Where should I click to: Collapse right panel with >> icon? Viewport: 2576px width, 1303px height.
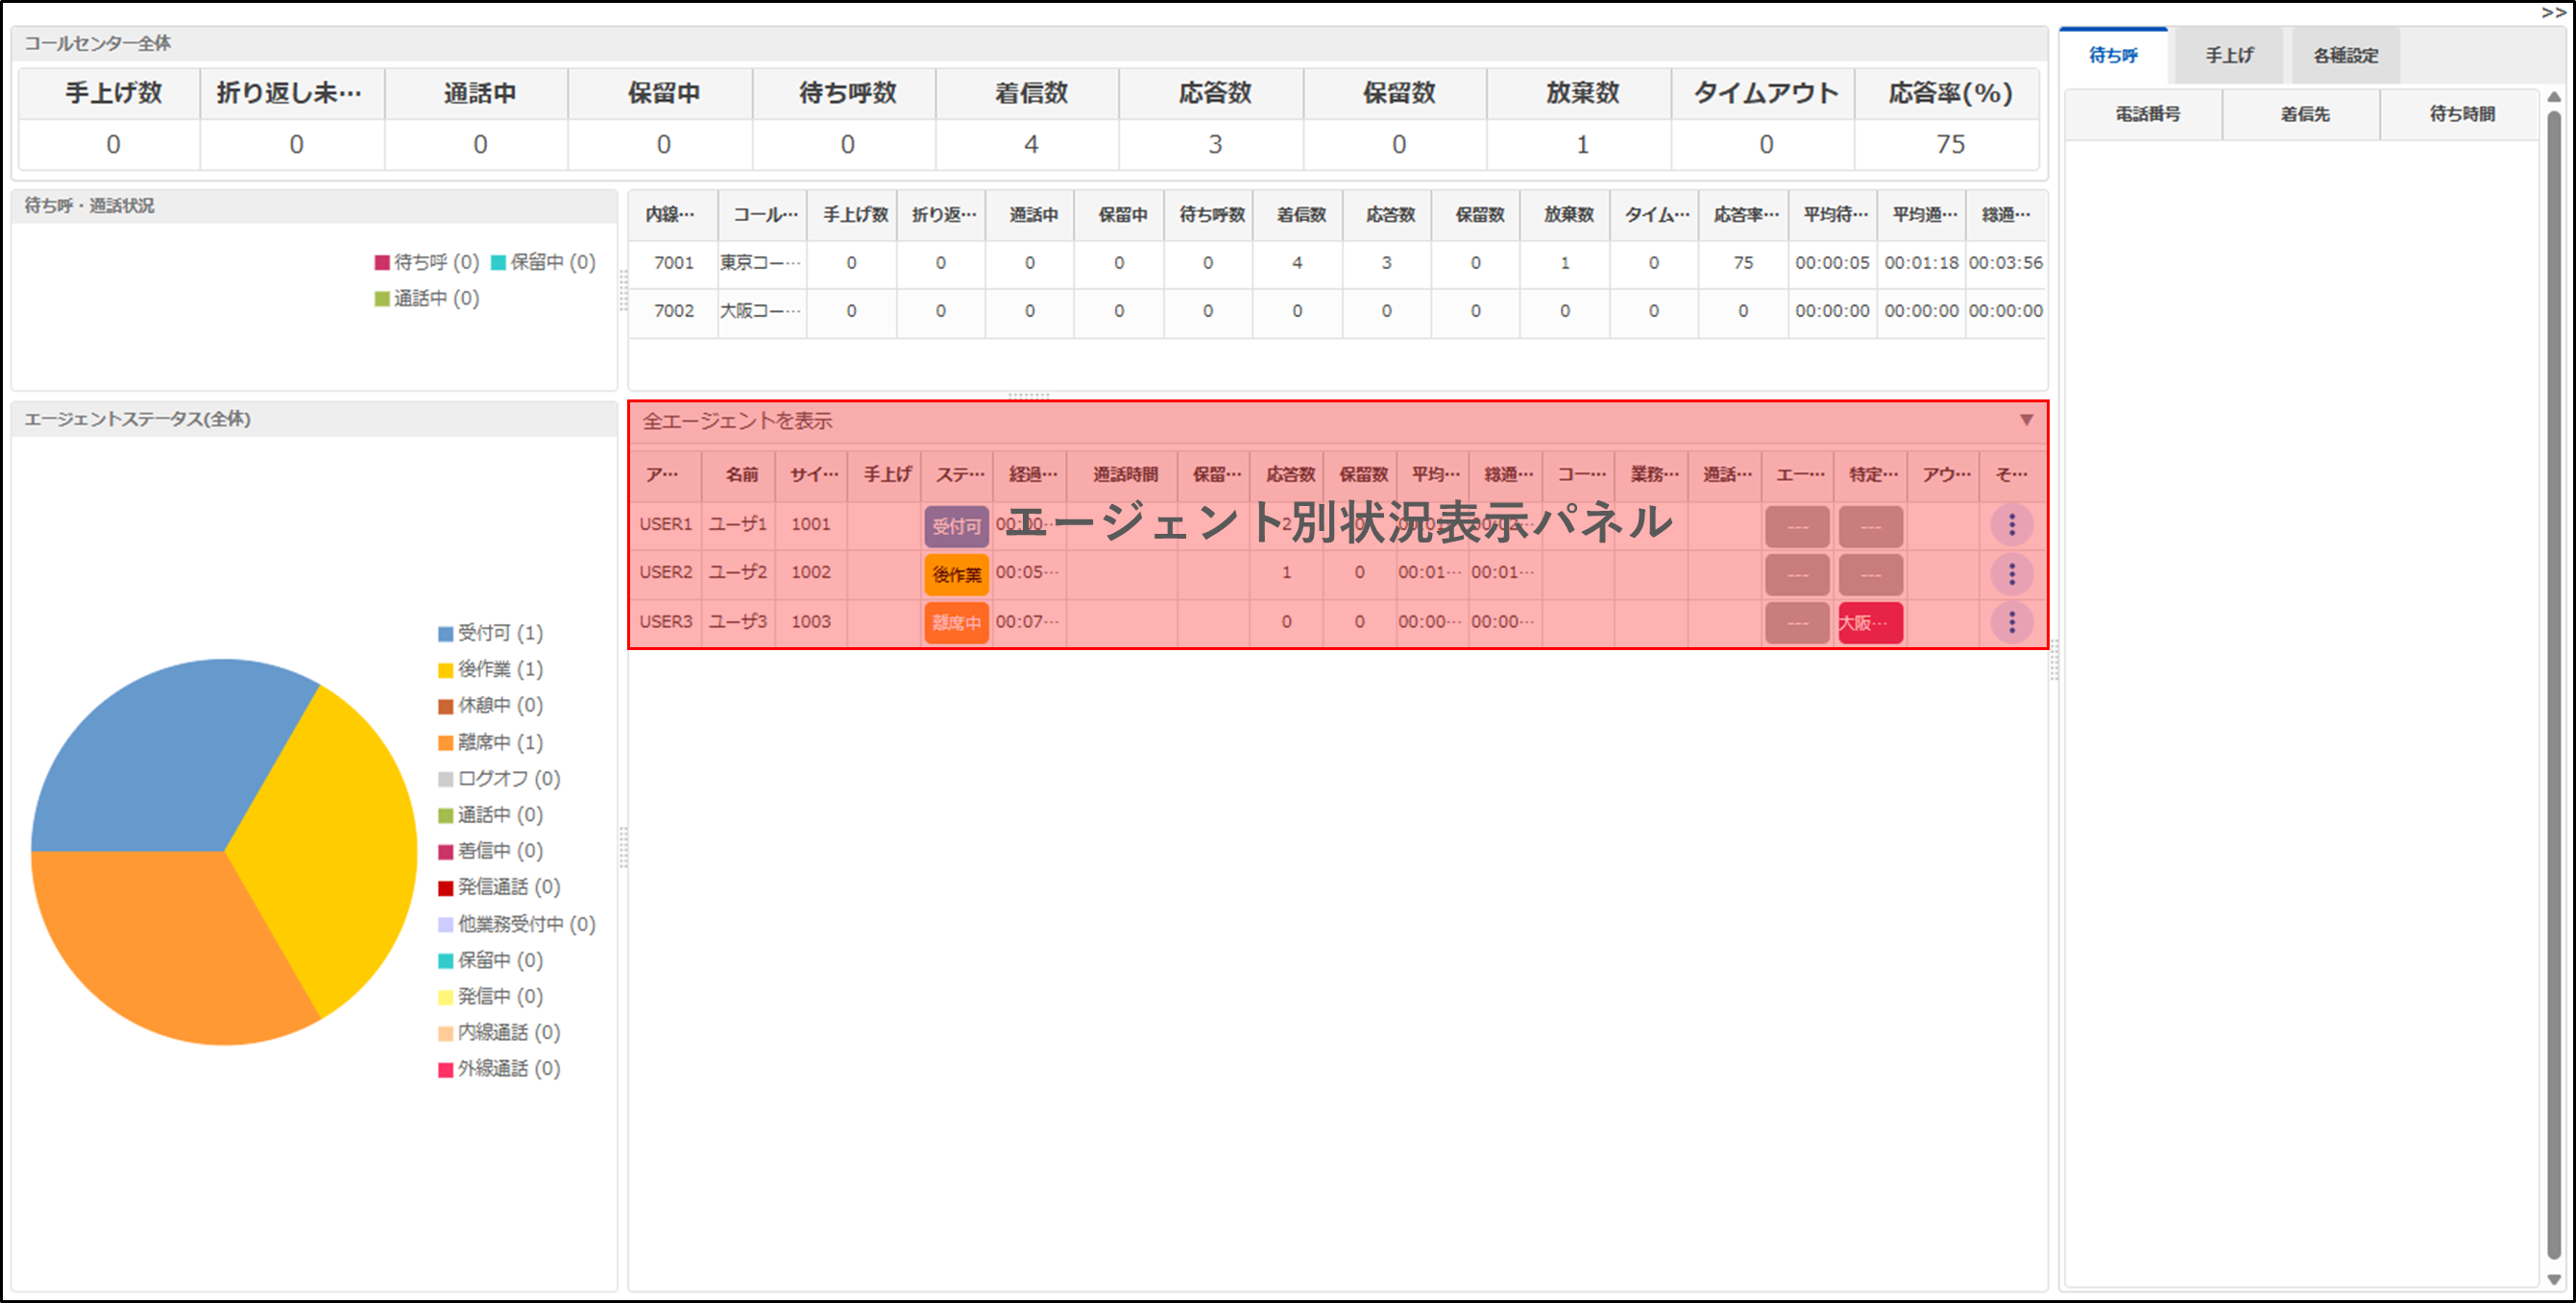[2553, 12]
